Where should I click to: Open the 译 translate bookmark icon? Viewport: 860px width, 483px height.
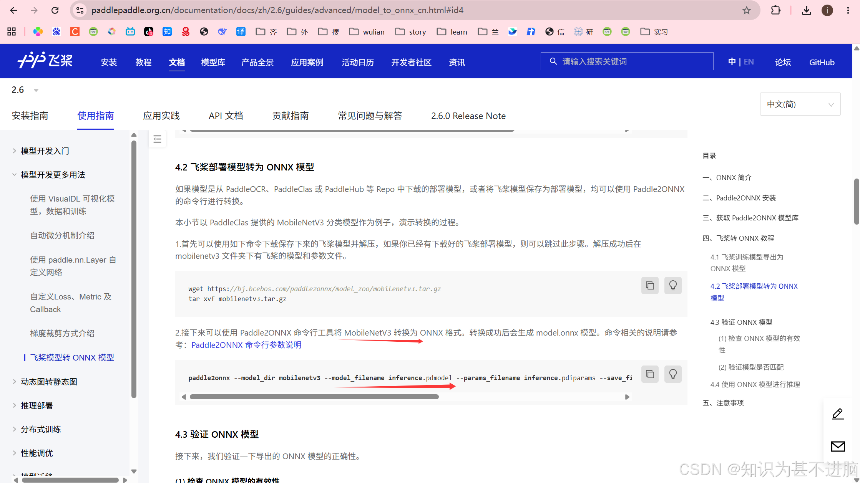click(x=241, y=31)
